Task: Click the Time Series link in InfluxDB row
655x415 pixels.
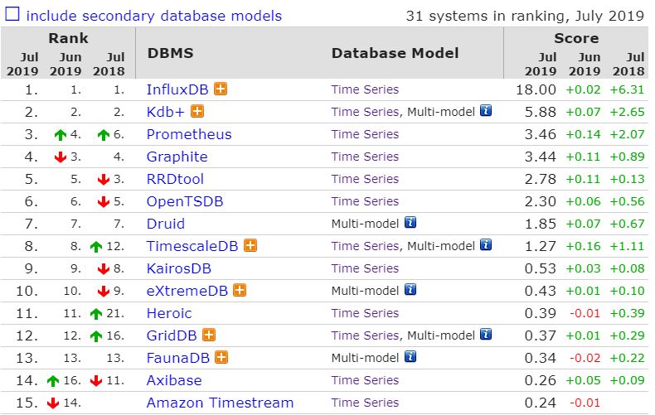Action: 365,89
